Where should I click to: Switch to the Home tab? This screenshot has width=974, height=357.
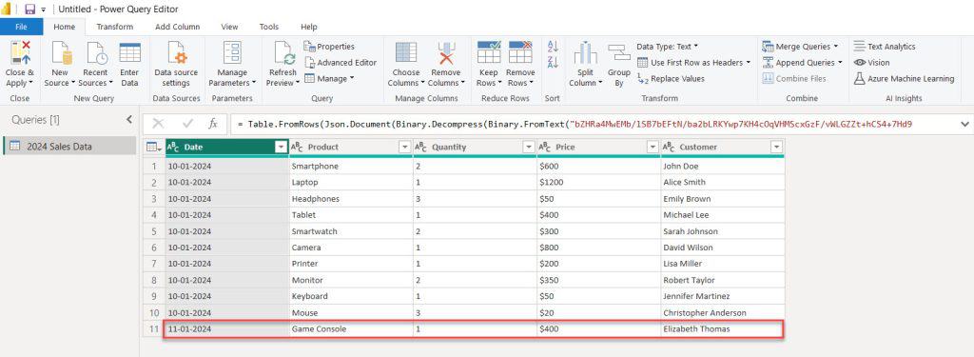tap(64, 27)
